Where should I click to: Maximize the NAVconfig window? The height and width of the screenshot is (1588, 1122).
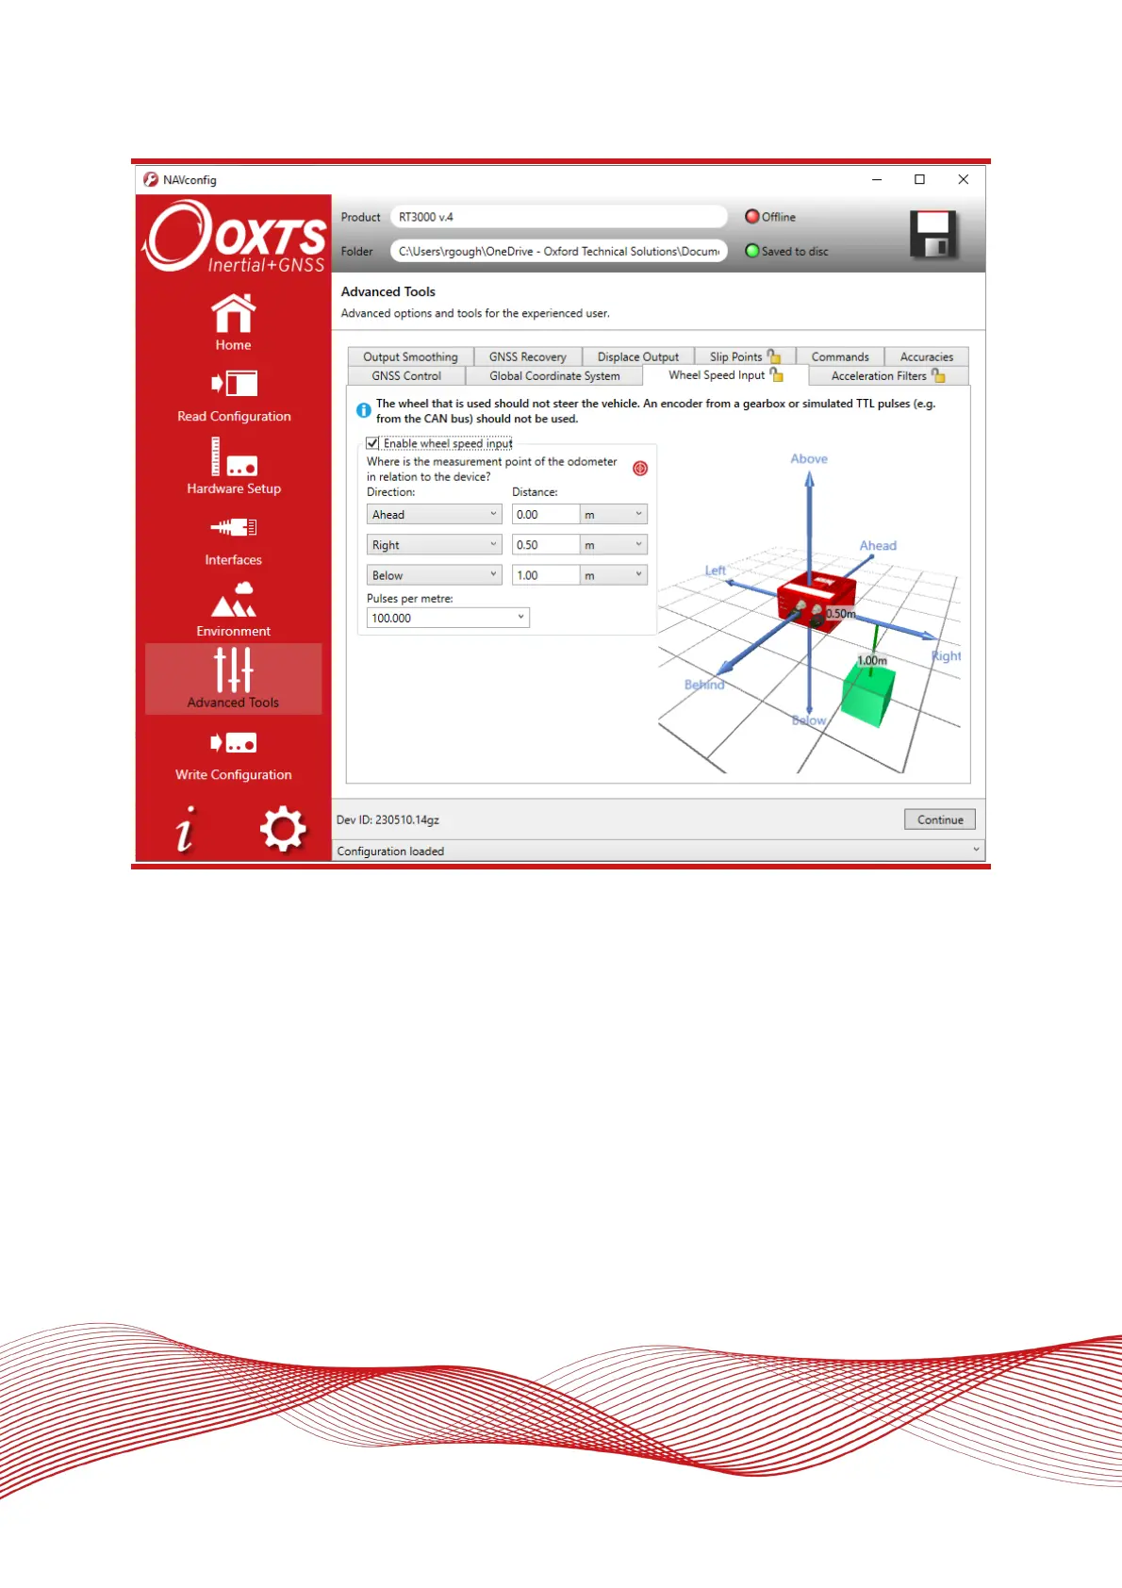pos(919,179)
